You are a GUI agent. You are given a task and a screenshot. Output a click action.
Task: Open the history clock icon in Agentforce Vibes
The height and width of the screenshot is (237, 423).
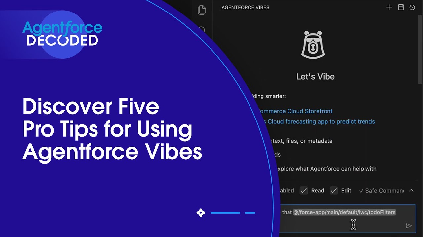412,7
